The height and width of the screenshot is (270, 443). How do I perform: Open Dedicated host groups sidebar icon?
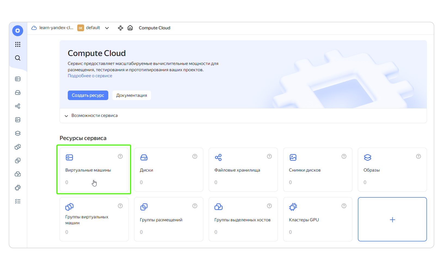click(18, 174)
